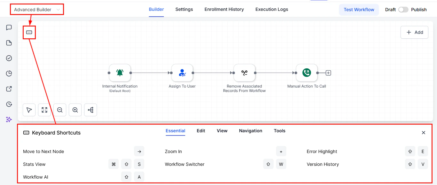Click the shift key for Stats View
437x185 pixels.
click(x=126, y=164)
